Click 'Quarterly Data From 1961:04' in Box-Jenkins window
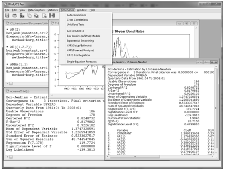The image size is (225, 171). click(136, 79)
